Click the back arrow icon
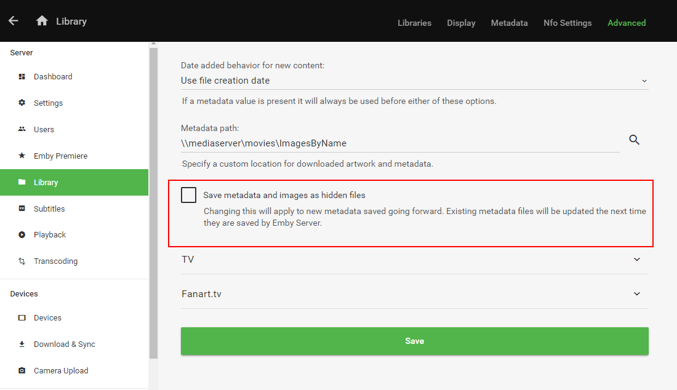Image resolution: width=677 pixels, height=390 pixels. pos(14,21)
